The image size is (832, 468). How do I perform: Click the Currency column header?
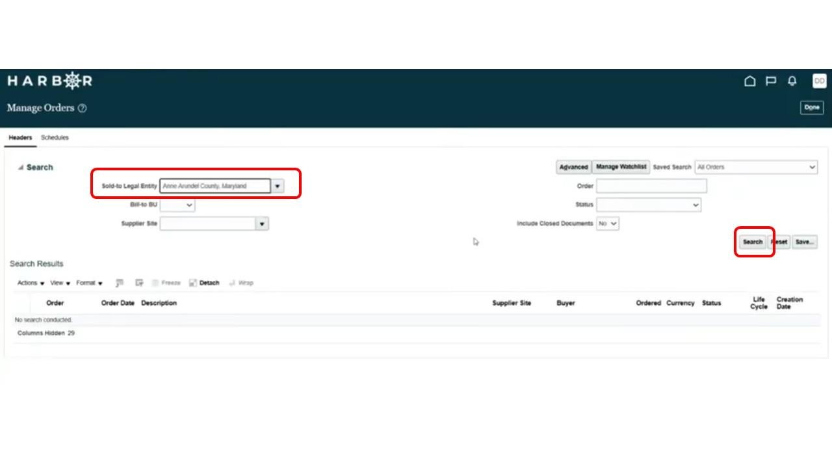pyautogui.click(x=680, y=303)
